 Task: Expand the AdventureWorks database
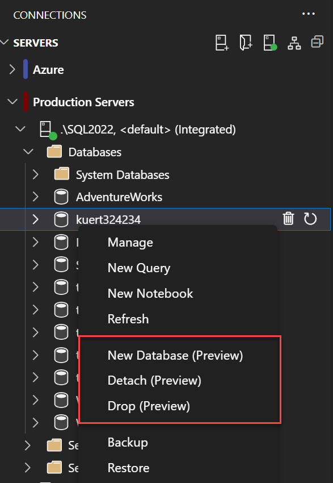[35, 197]
